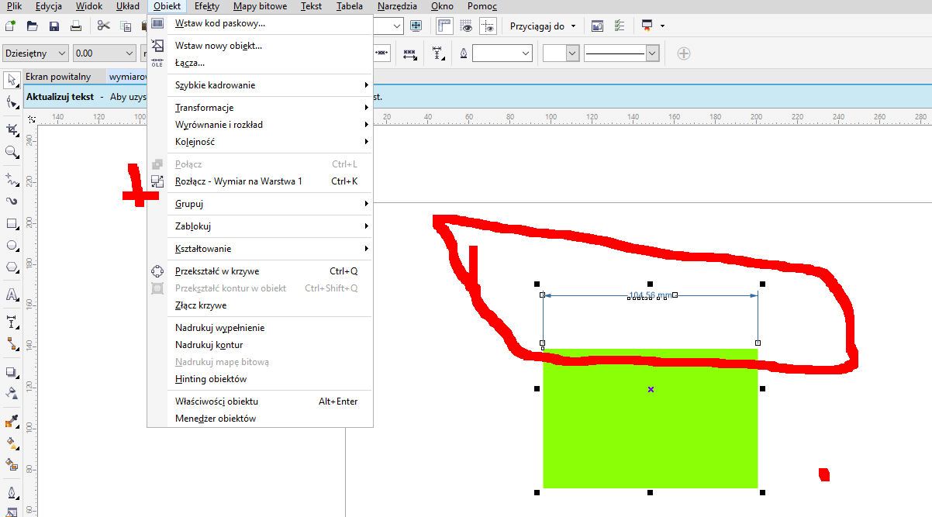Viewport: 932px width, 517px height.
Task: Select the Crop tool in toolbox
Action: click(x=12, y=129)
